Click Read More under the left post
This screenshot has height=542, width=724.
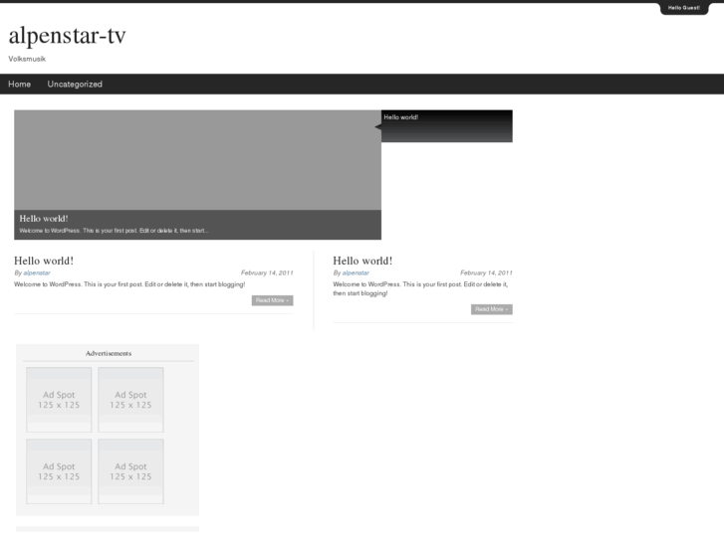pos(273,300)
